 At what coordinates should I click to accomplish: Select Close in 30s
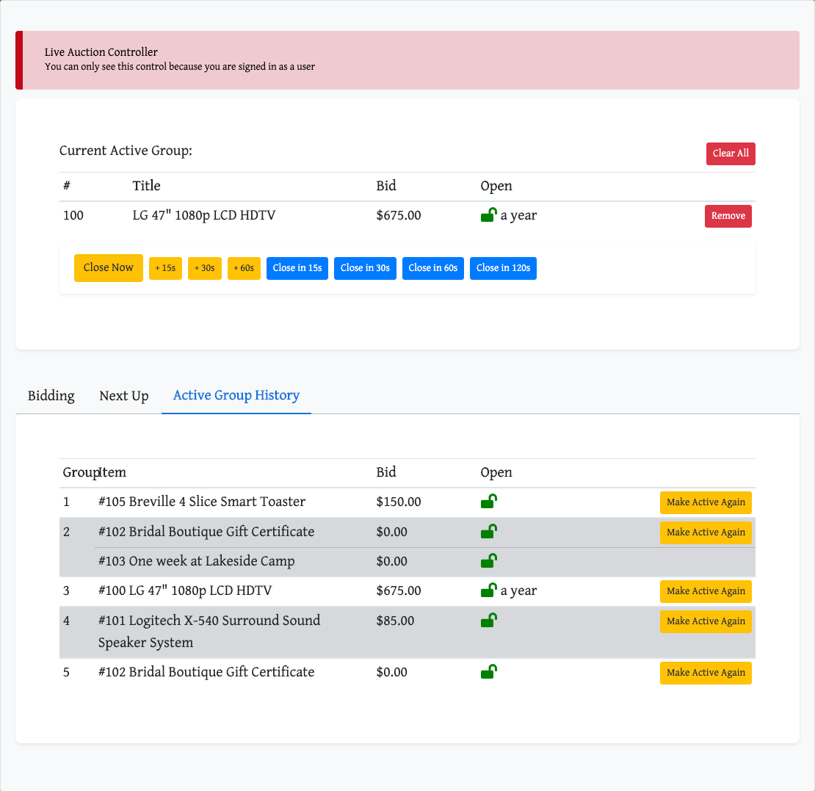(365, 268)
